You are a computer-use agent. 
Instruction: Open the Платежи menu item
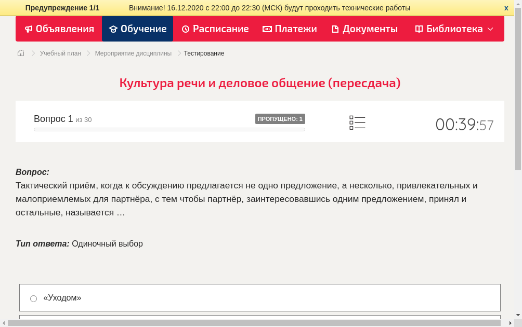290,29
